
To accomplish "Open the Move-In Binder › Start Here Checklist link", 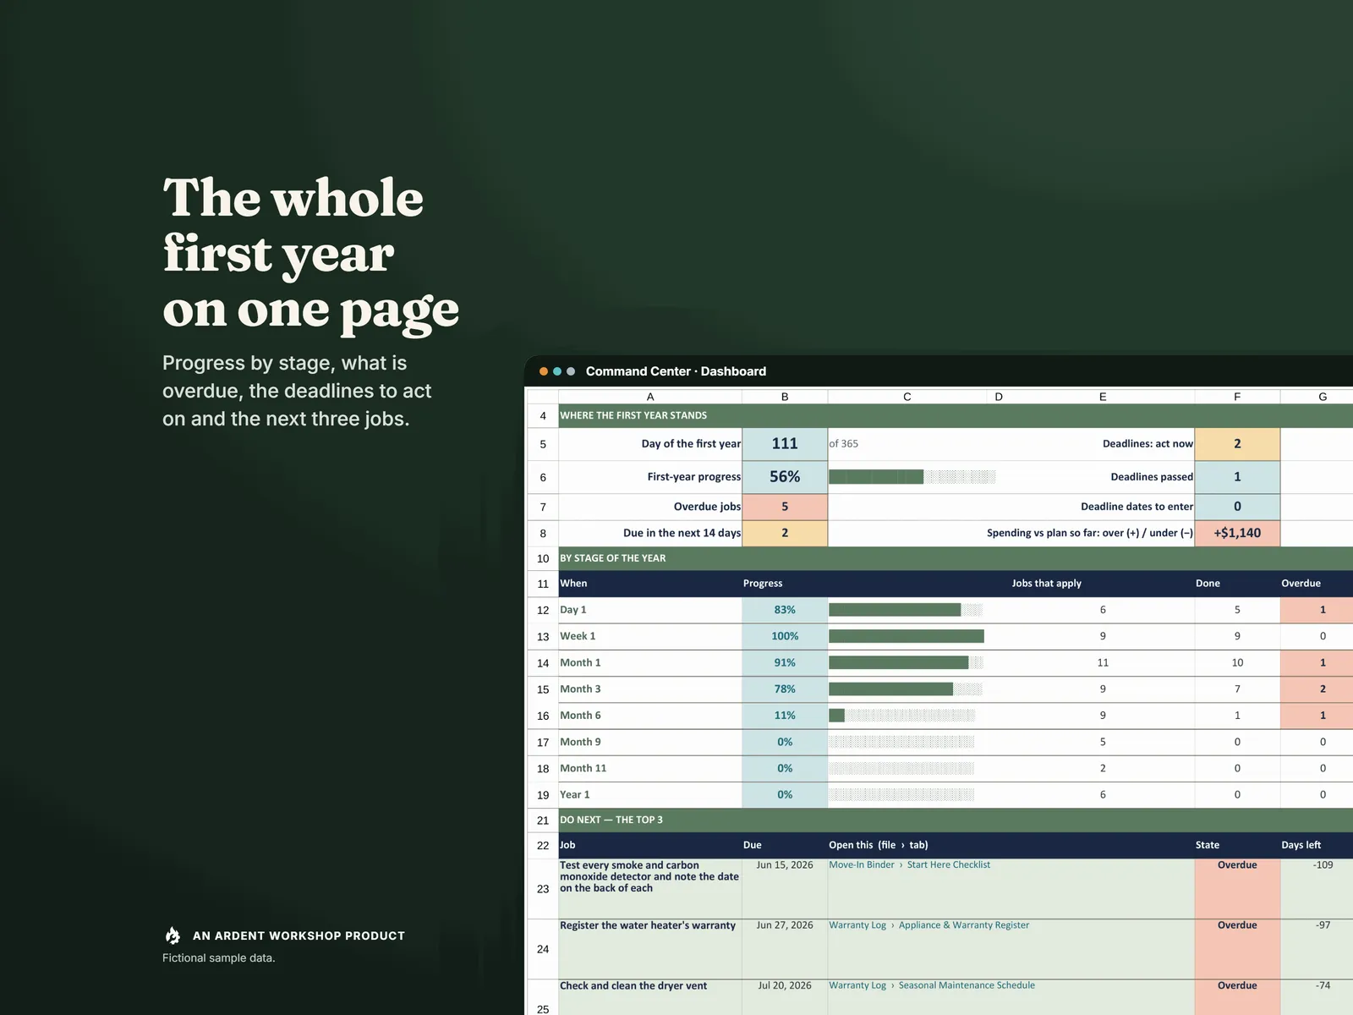I will [909, 864].
